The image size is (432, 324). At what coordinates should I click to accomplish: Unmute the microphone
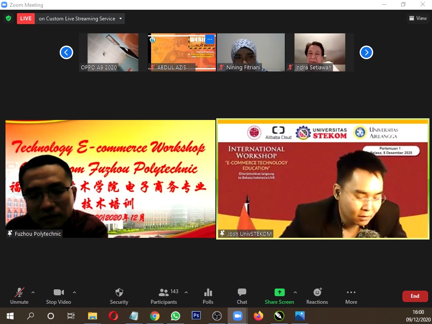(x=19, y=296)
